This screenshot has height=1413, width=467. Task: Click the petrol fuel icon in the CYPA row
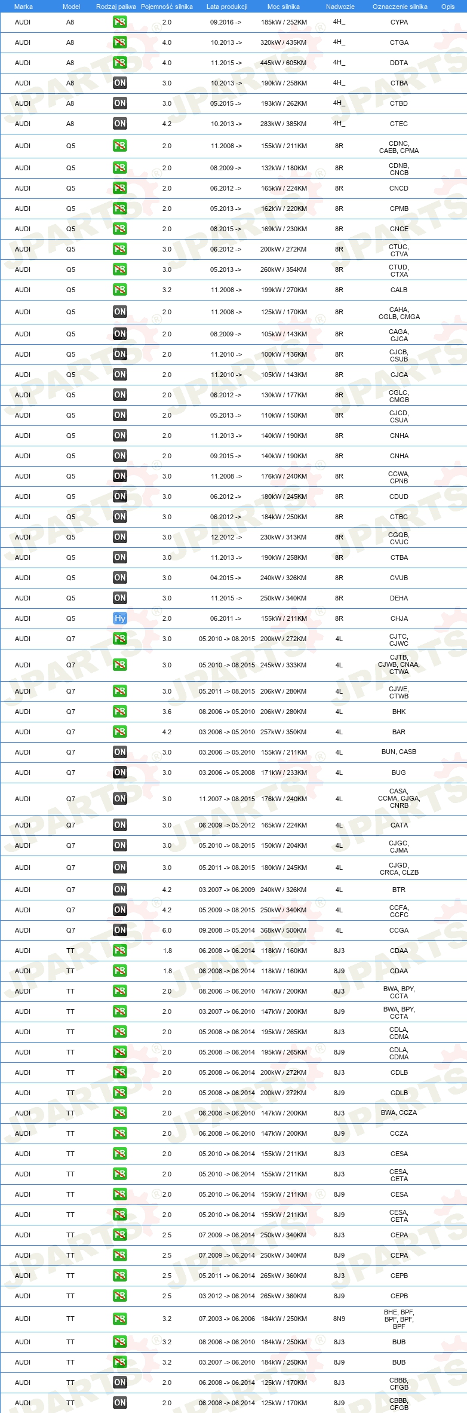pyautogui.click(x=120, y=22)
